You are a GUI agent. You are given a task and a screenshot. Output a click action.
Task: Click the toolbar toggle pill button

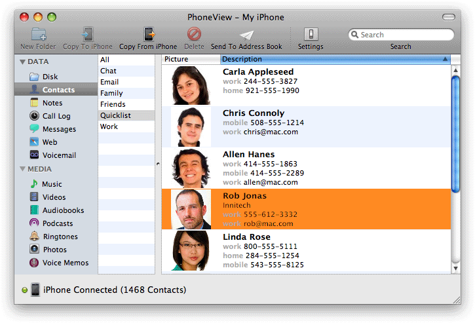click(x=448, y=16)
